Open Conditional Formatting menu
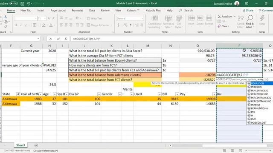This screenshot has height=153, width=273. tap(154, 22)
